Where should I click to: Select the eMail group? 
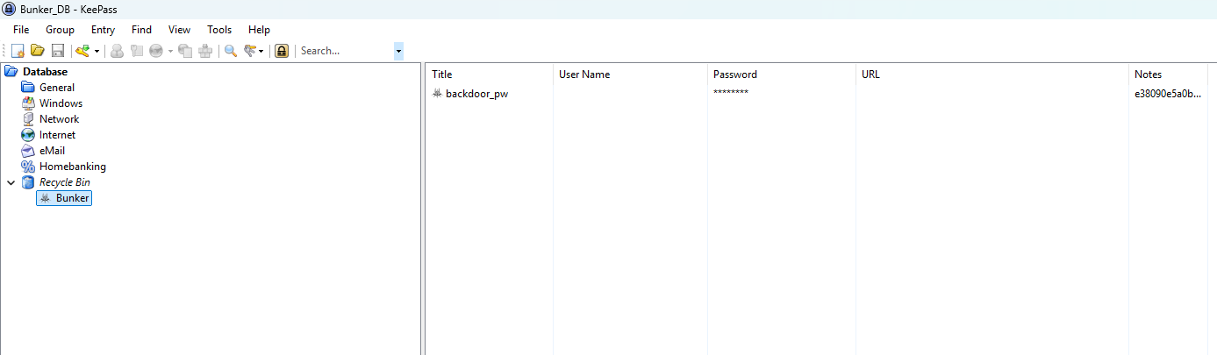[x=52, y=151]
